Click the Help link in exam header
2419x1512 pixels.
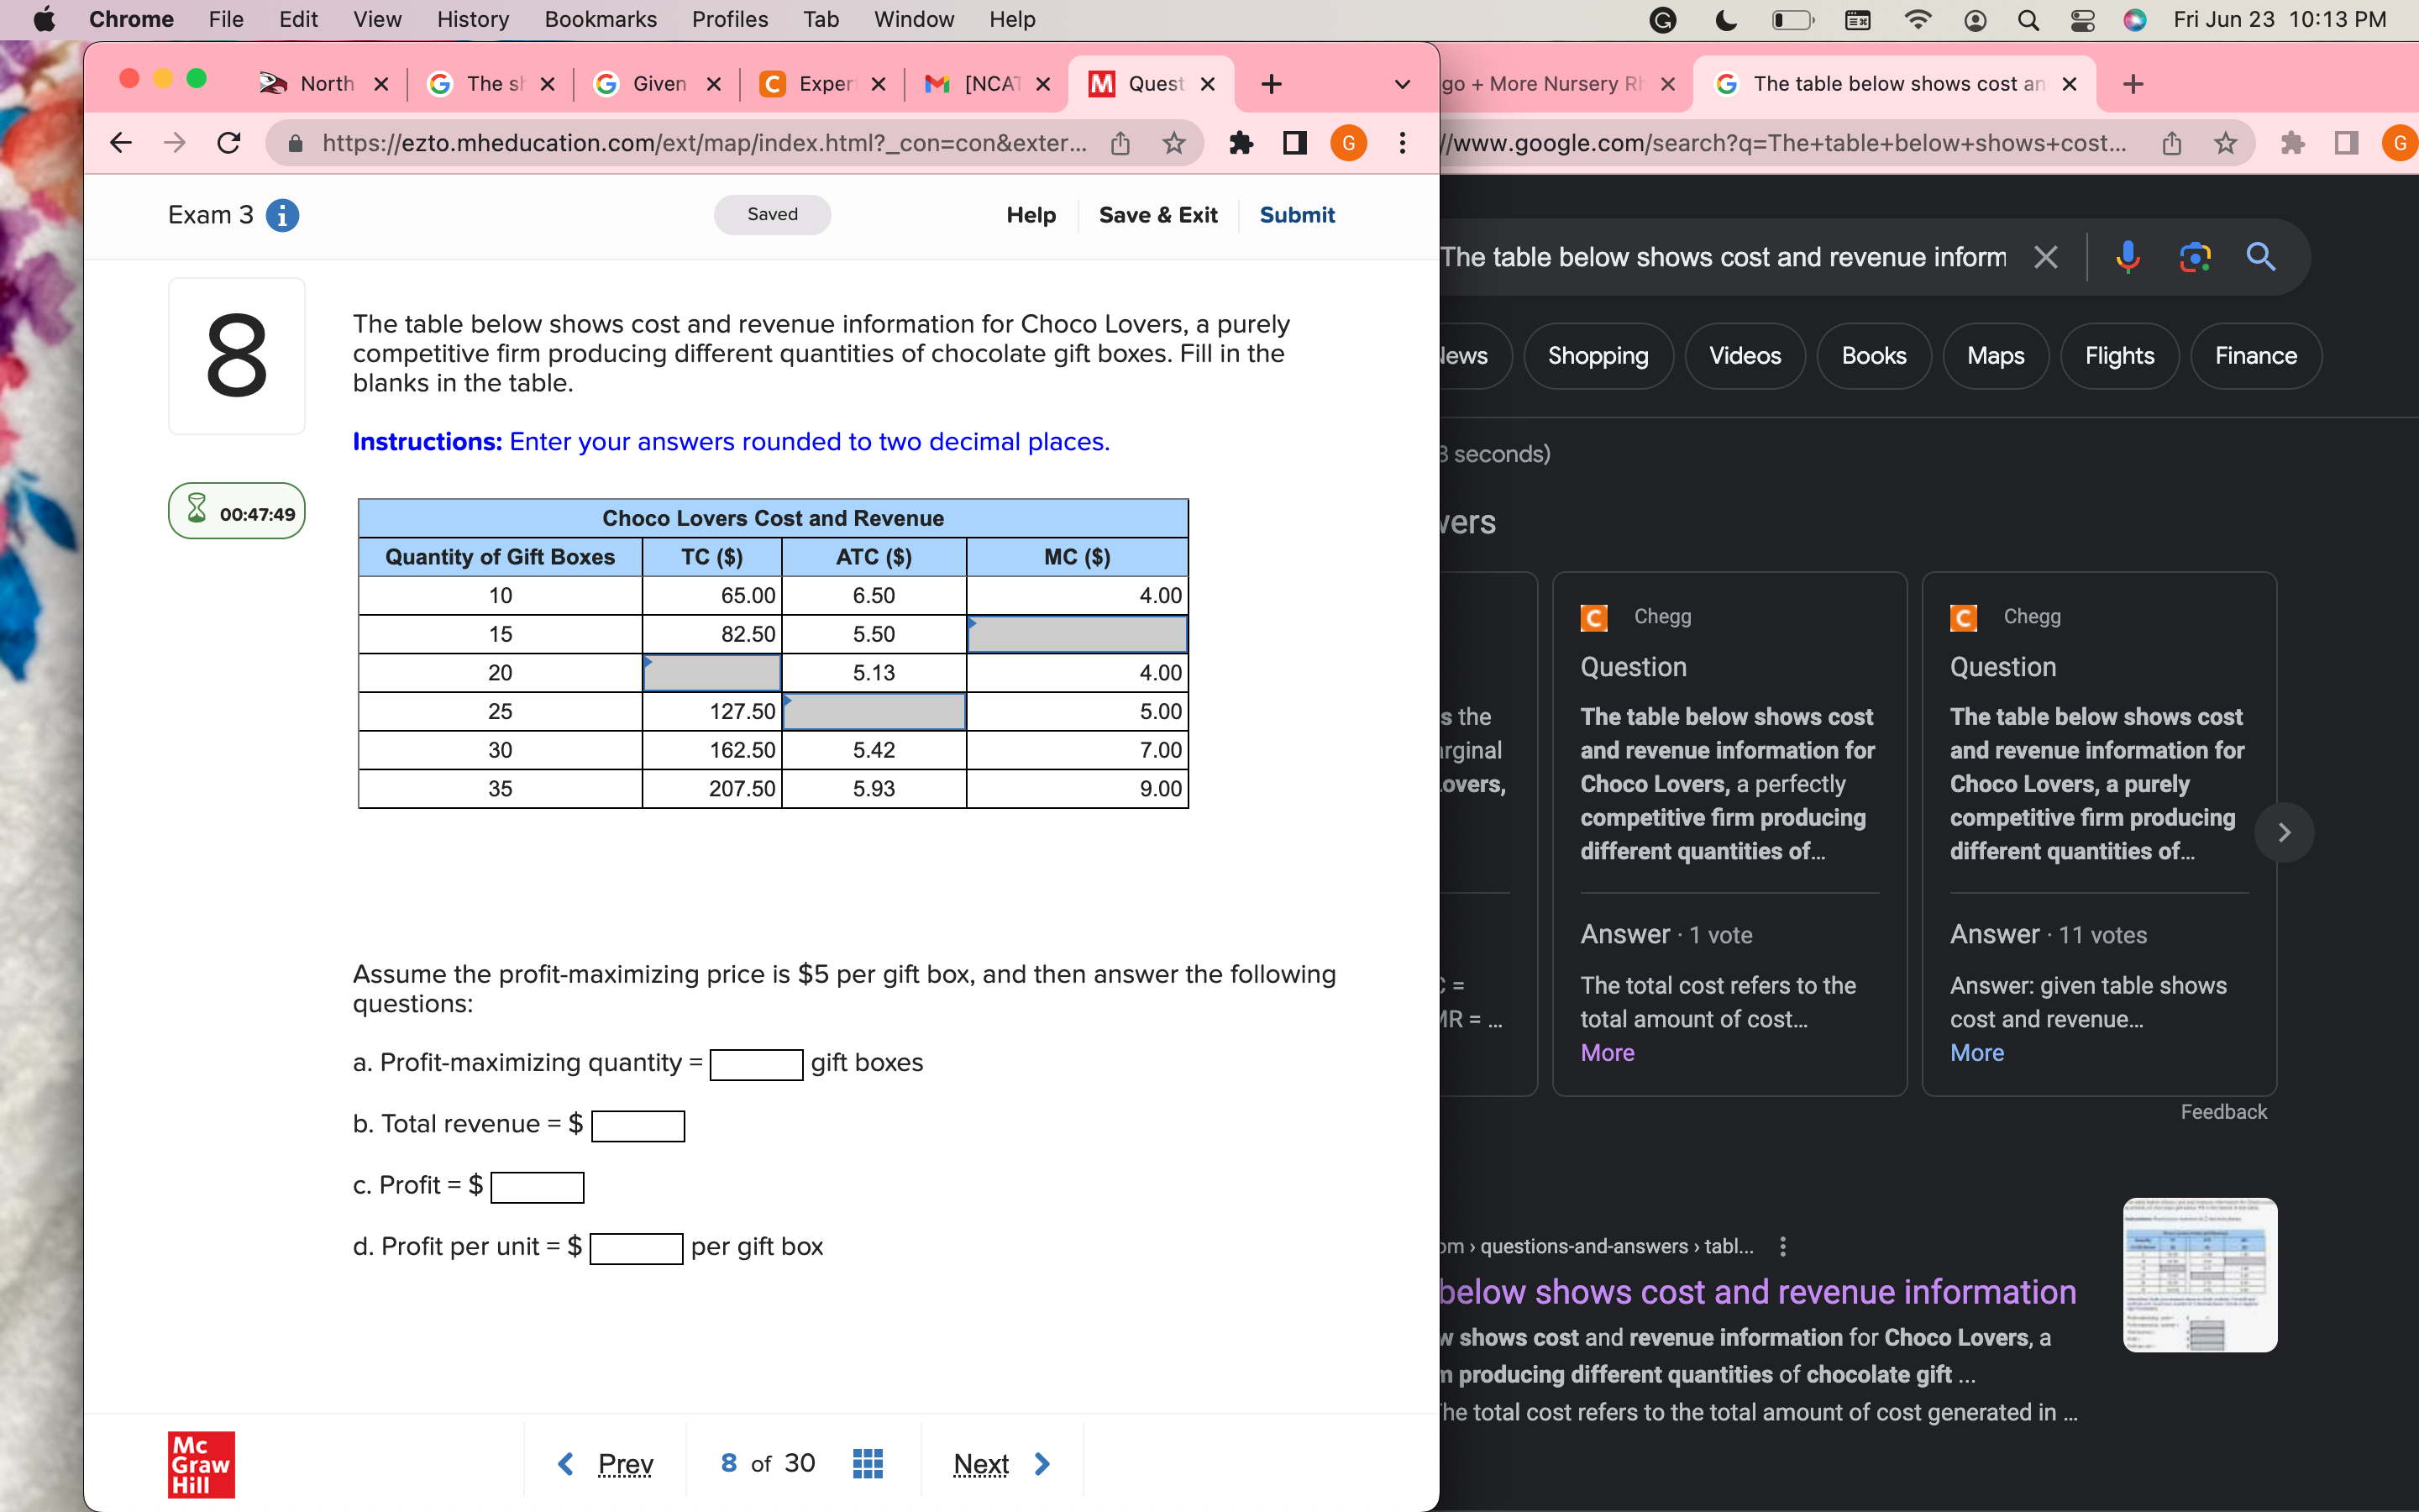[x=1031, y=215]
